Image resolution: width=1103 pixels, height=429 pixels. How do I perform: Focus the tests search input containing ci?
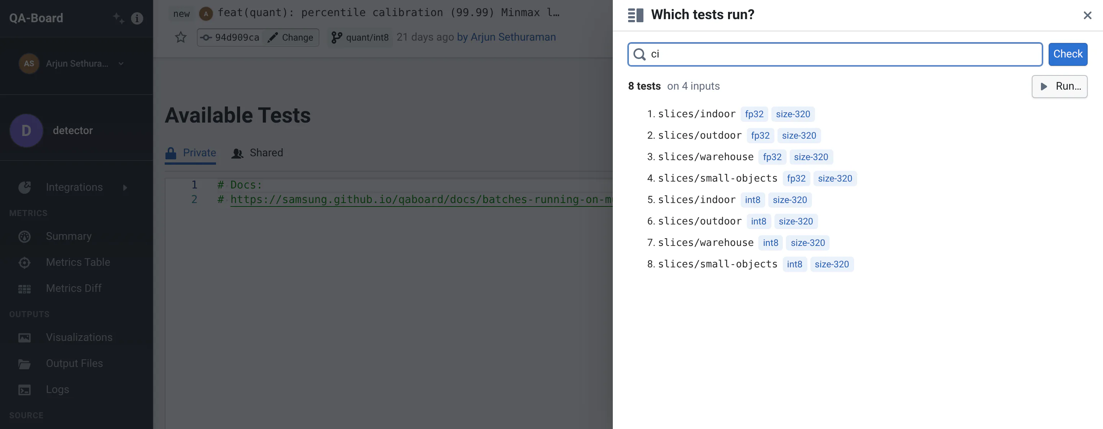[x=835, y=54]
